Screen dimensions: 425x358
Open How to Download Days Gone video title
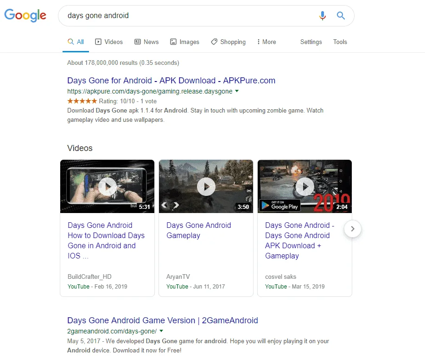pos(106,240)
